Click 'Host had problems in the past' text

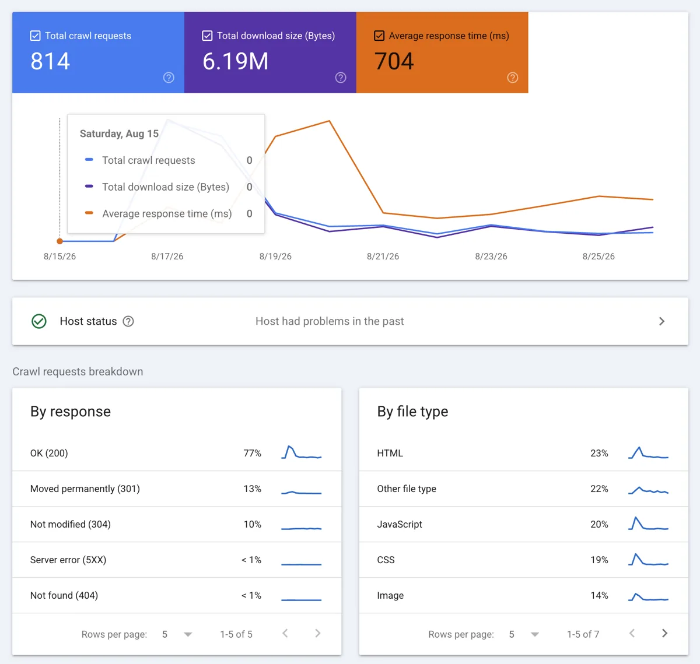pyautogui.click(x=330, y=321)
